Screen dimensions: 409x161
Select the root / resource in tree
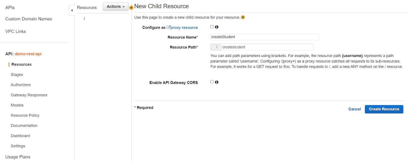pos(84,19)
